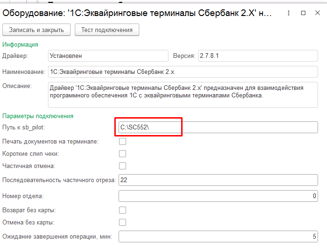
Task: Click the 'Драйвер:' label
Action: pyautogui.click(x=15, y=56)
